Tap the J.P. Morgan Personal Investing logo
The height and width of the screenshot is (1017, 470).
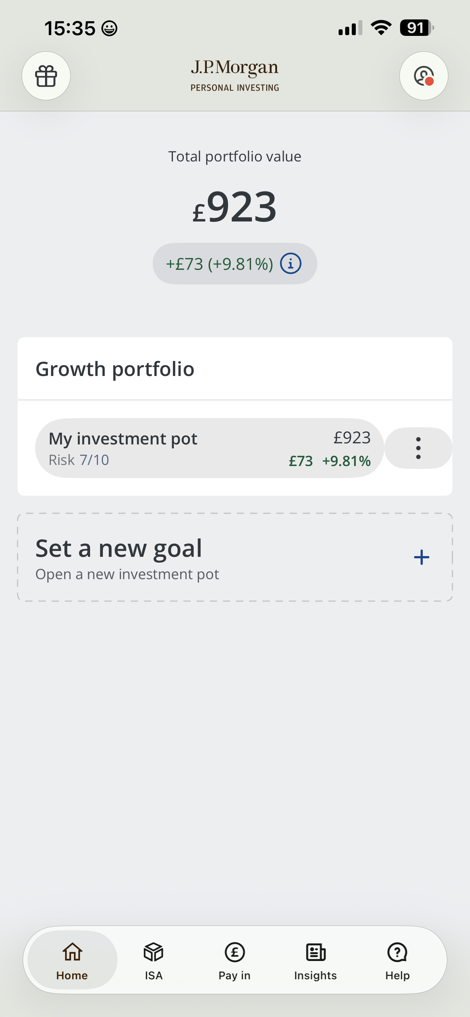[235, 75]
